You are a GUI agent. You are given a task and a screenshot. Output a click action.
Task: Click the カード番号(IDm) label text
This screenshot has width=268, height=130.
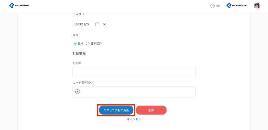tap(83, 83)
